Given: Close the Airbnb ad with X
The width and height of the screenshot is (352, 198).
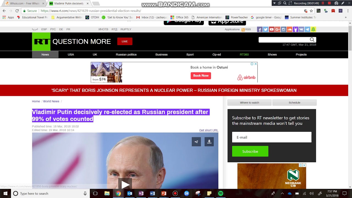Looking at the screenshot, I should 255,64.
